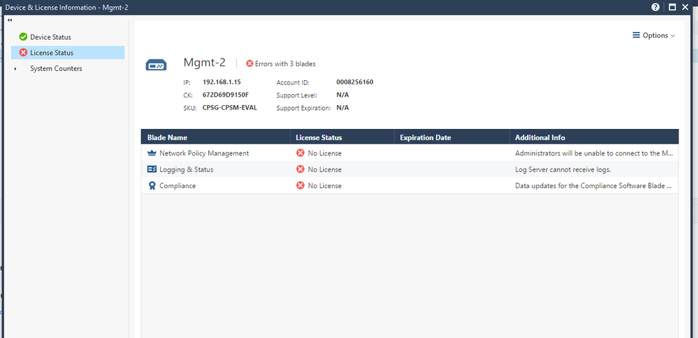
Task: Sort by License Status column header
Action: coord(319,138)
